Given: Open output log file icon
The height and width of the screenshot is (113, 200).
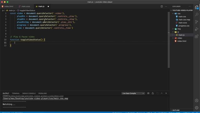Looking at the screenshot, I should 157,94.
